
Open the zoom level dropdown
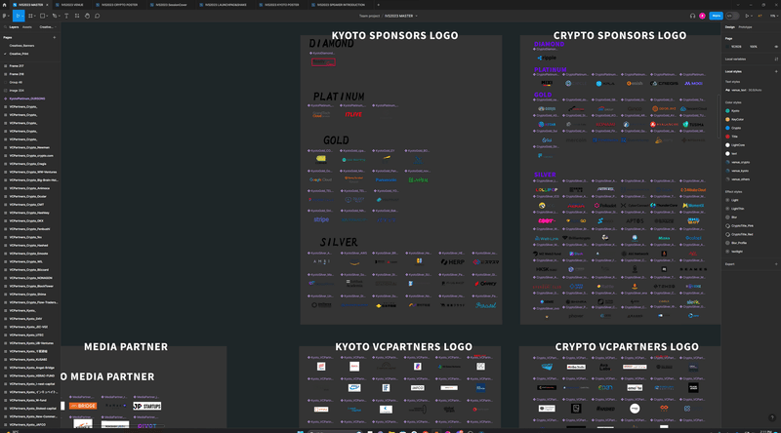(x=773, y=16)
